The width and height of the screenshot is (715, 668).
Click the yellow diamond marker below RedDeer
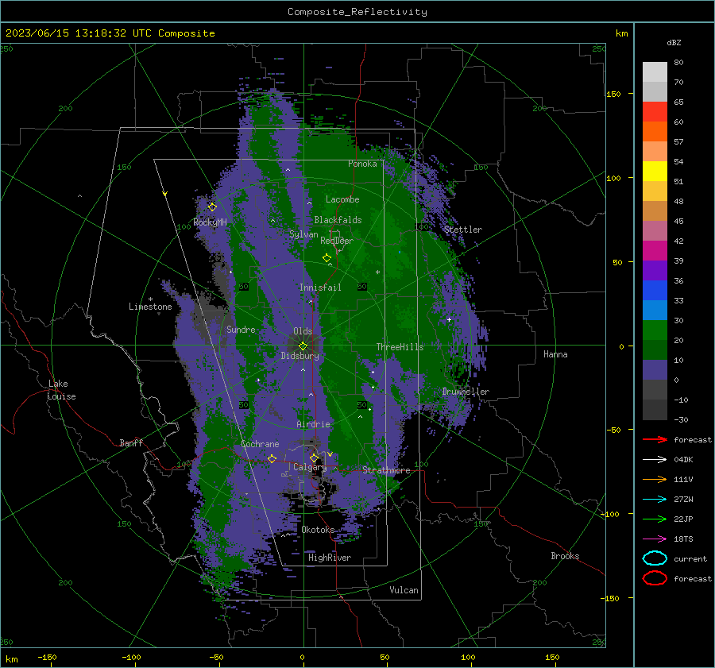pyautogui.click(x=327, y=258)
